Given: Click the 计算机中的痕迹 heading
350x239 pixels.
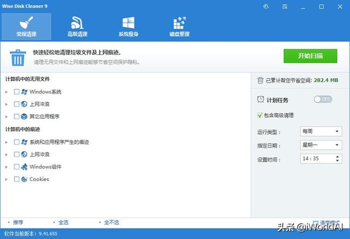Looking at the screenshot, I should point(22,129).
